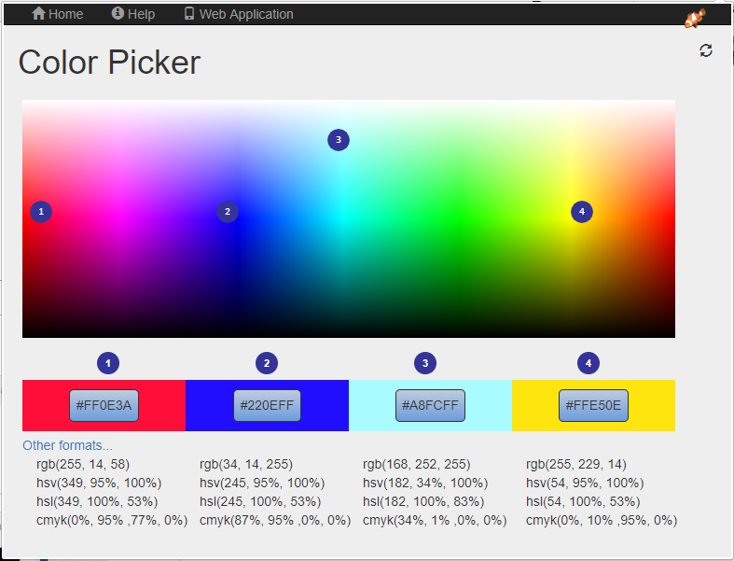Select marker 1 on the color gradient
The height and width of the screenshot is (561, 734).
pyautogui.click(x=41, y=212)
